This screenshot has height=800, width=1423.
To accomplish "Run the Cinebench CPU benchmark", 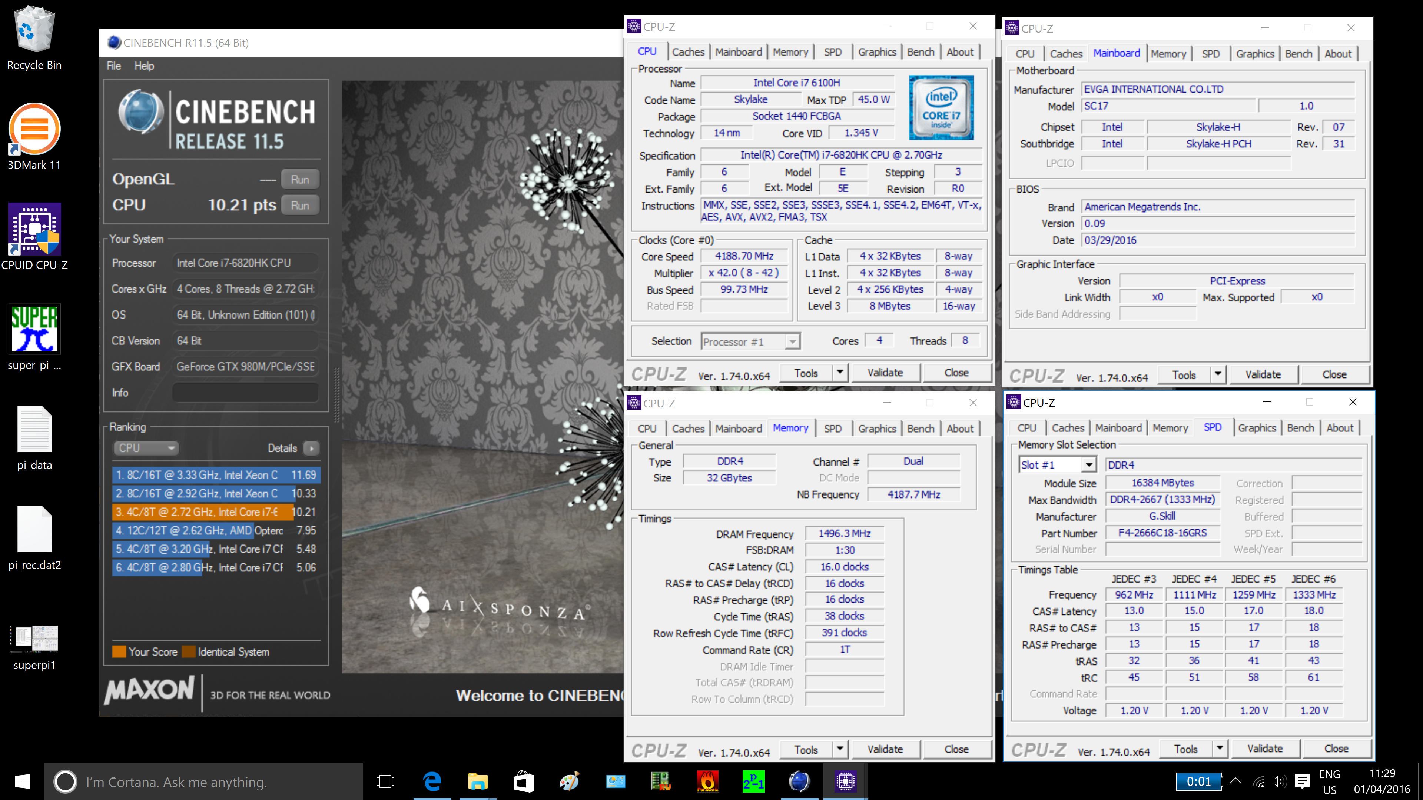I will (x=300, y=206).
